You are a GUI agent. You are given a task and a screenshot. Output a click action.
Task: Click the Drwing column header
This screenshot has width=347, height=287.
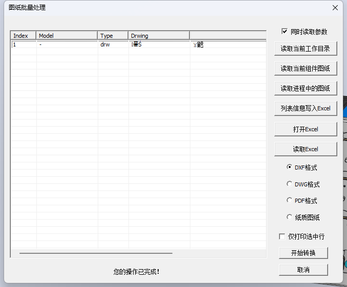point(159,36)
